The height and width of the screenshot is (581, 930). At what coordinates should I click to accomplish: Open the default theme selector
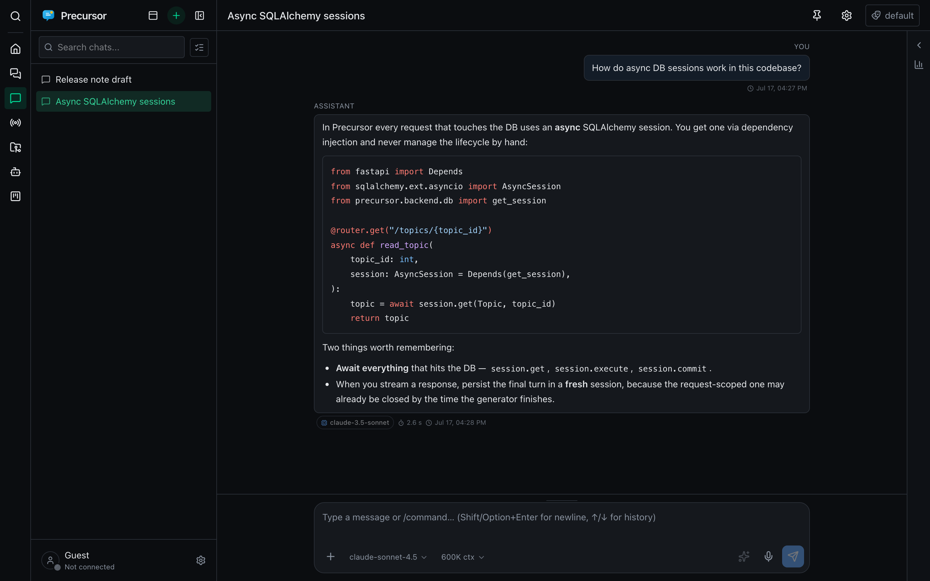892,15
